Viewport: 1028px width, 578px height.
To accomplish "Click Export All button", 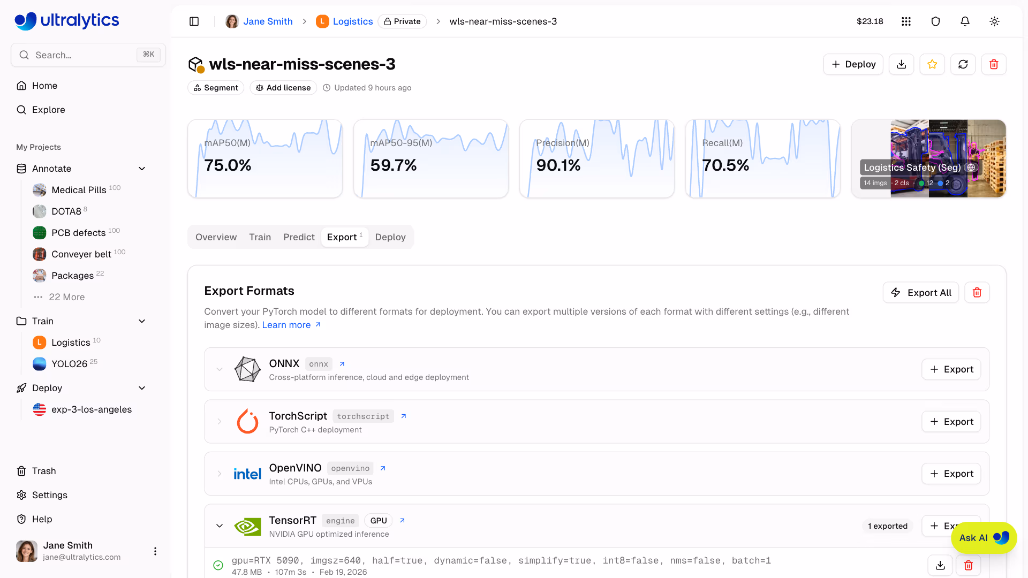I will (x=920, y=293).
